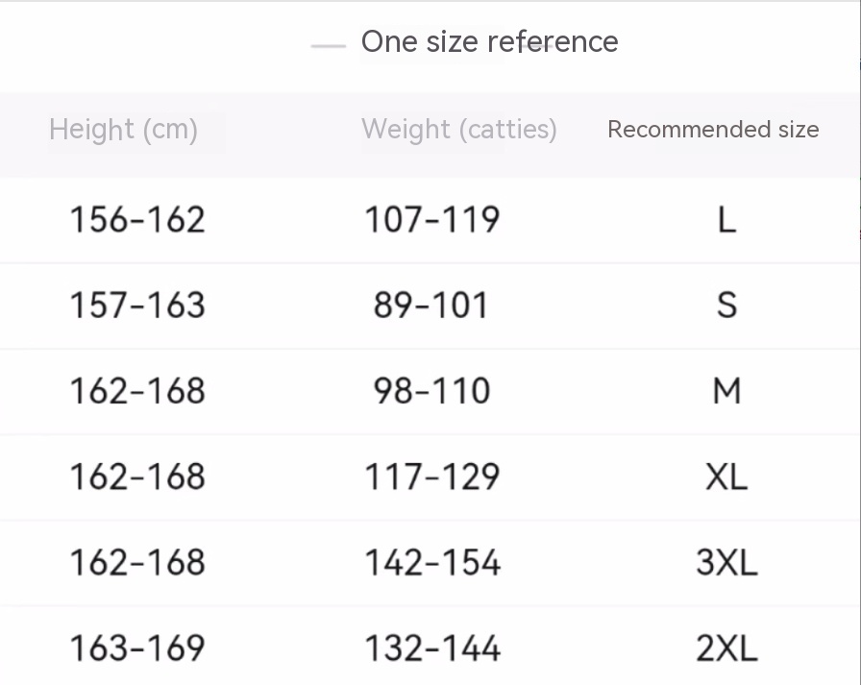Click the 107-119 weight cell
The height and width of the screenshot is (685, 861).
432,220
